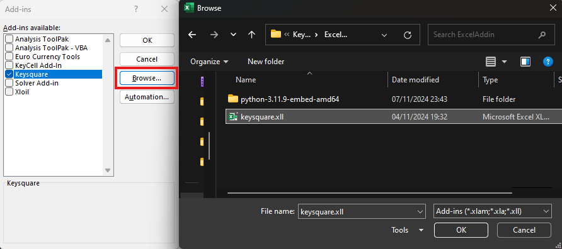Close the Add-ins dialog
Image resolution: width=562 pixels, height=249 pixels.
coord(164,9)
